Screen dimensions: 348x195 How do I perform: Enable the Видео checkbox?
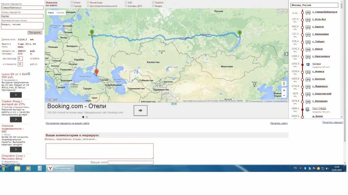click(x=153, y=6)
